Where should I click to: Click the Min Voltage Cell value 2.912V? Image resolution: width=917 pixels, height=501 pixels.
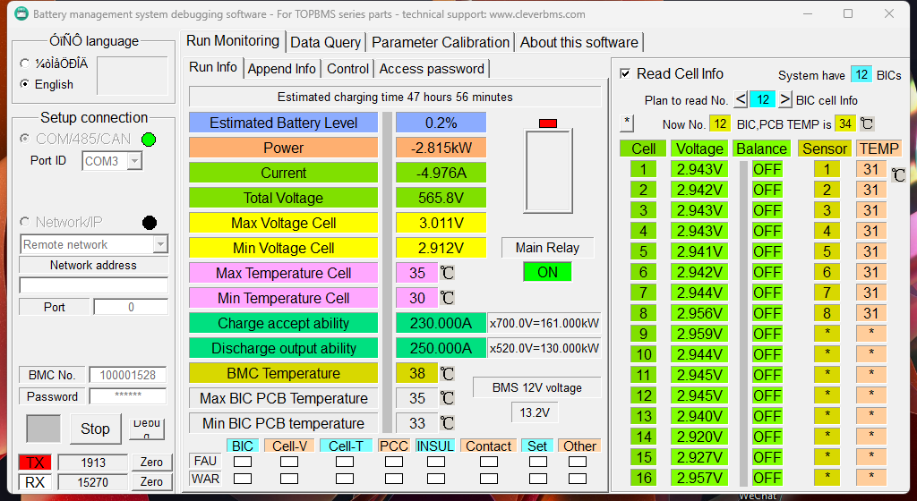pyautogui.click(x=441, y=248)
